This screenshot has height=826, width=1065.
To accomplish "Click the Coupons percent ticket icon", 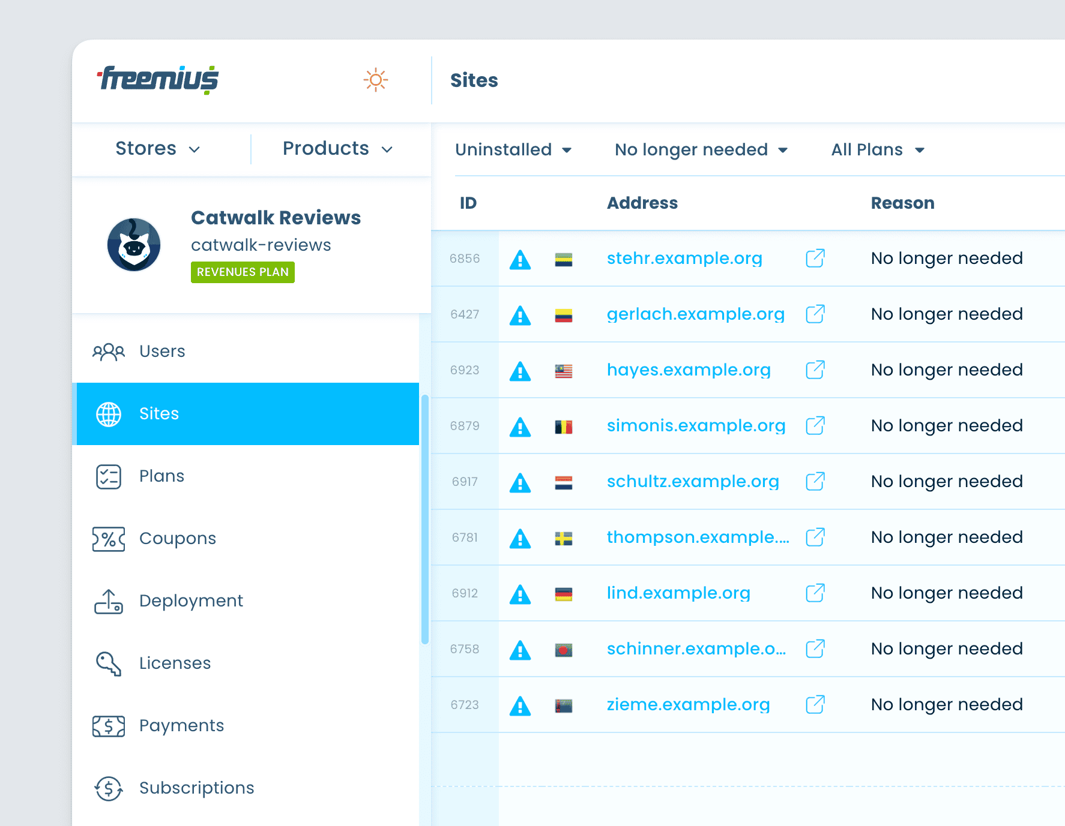I will click(109, 539).
